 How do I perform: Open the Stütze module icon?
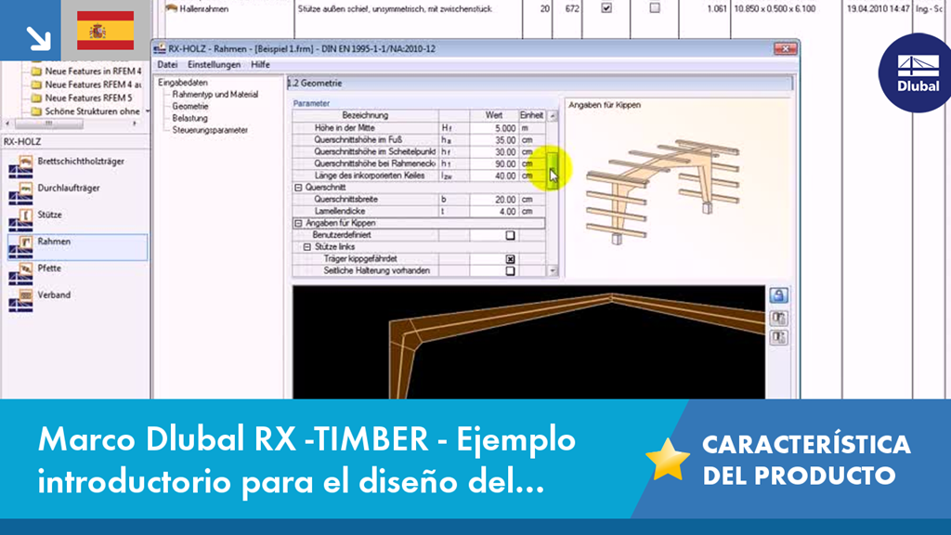20,219
